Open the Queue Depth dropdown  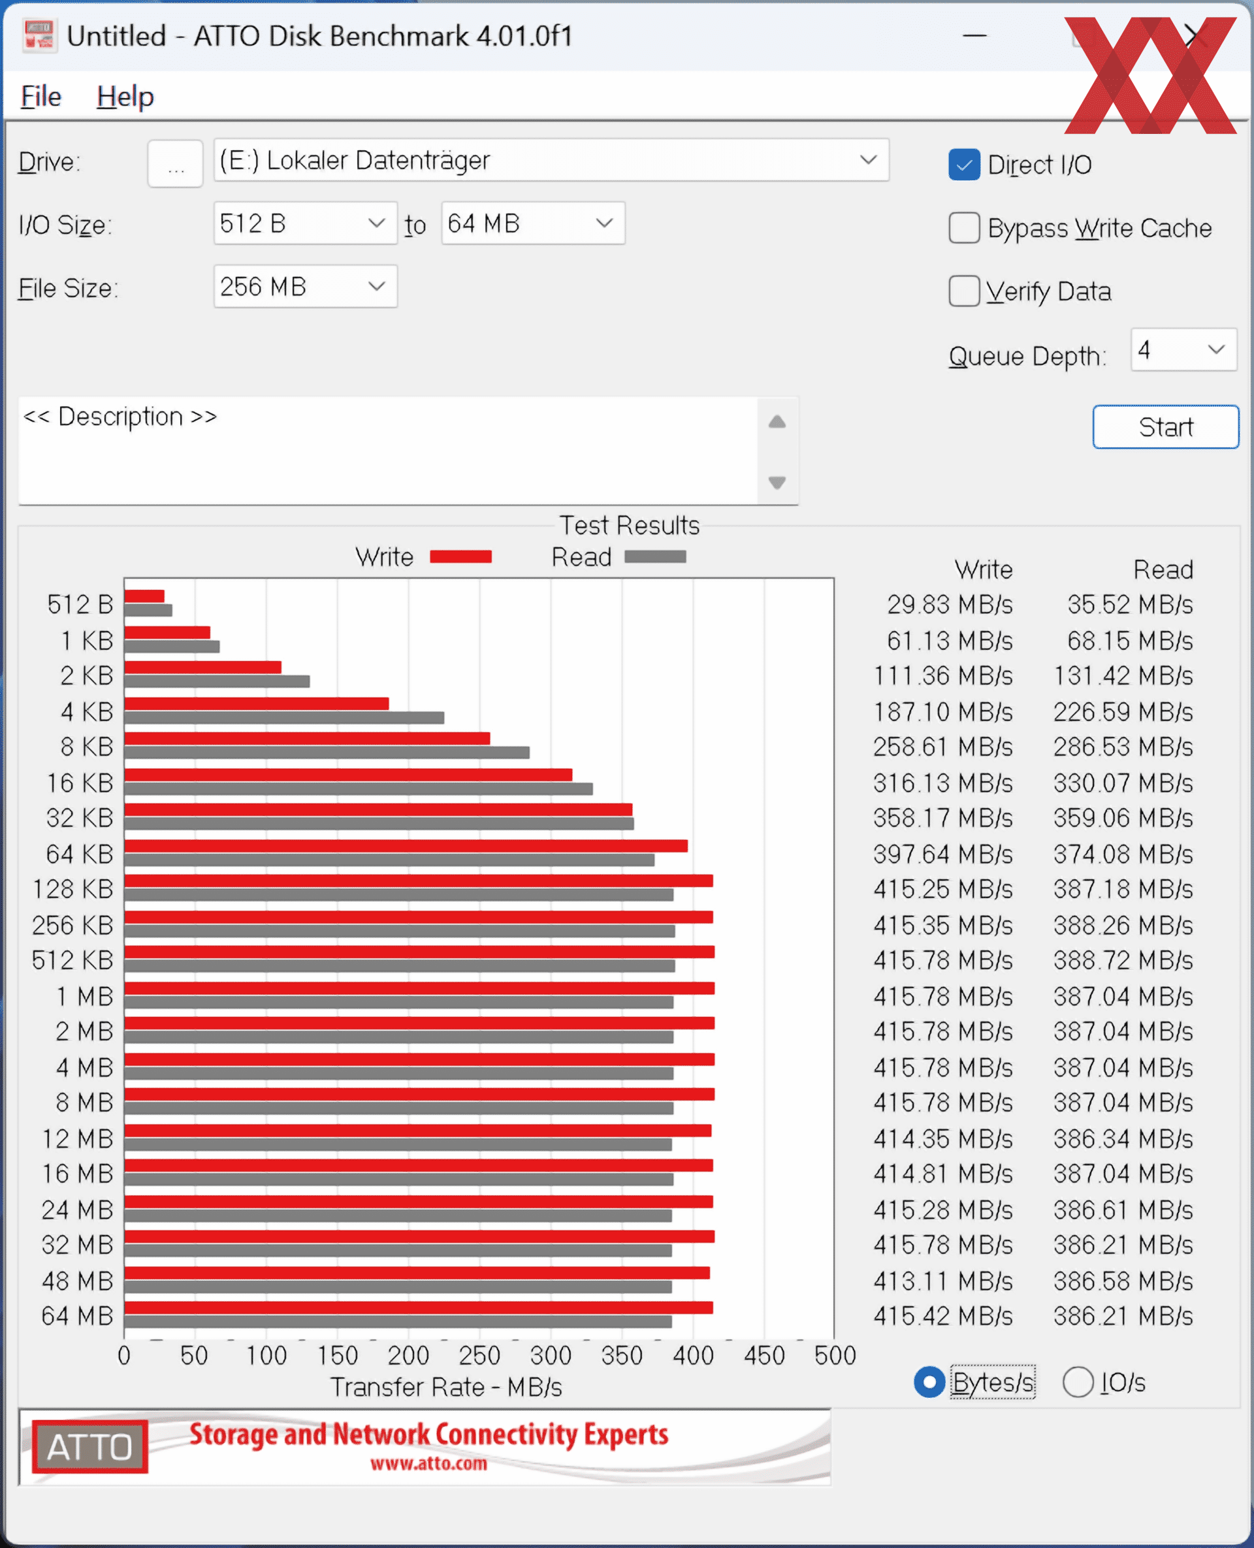click(1183, 349)
